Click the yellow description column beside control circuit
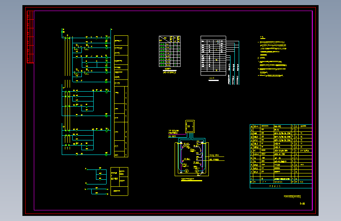The image size is (341, 221). point(121,96)
